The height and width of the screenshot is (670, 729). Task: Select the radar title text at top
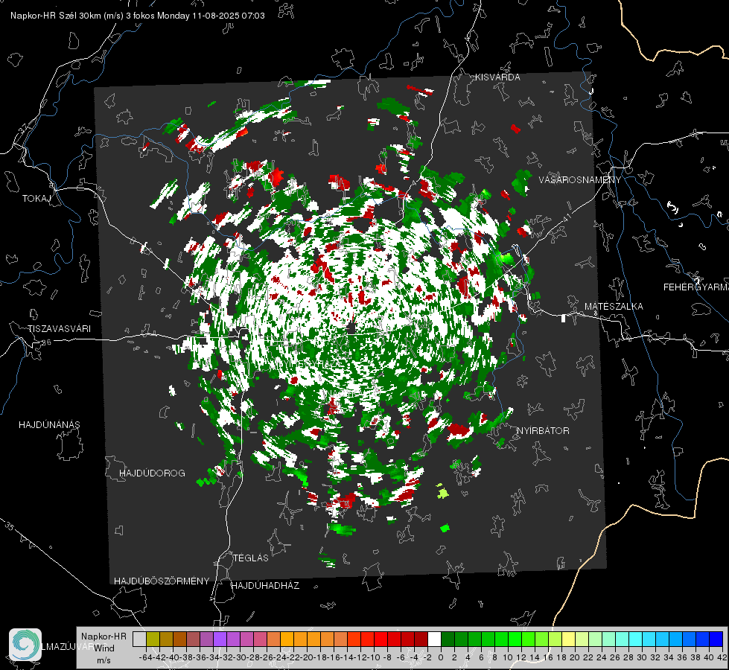tap(138, 16)
